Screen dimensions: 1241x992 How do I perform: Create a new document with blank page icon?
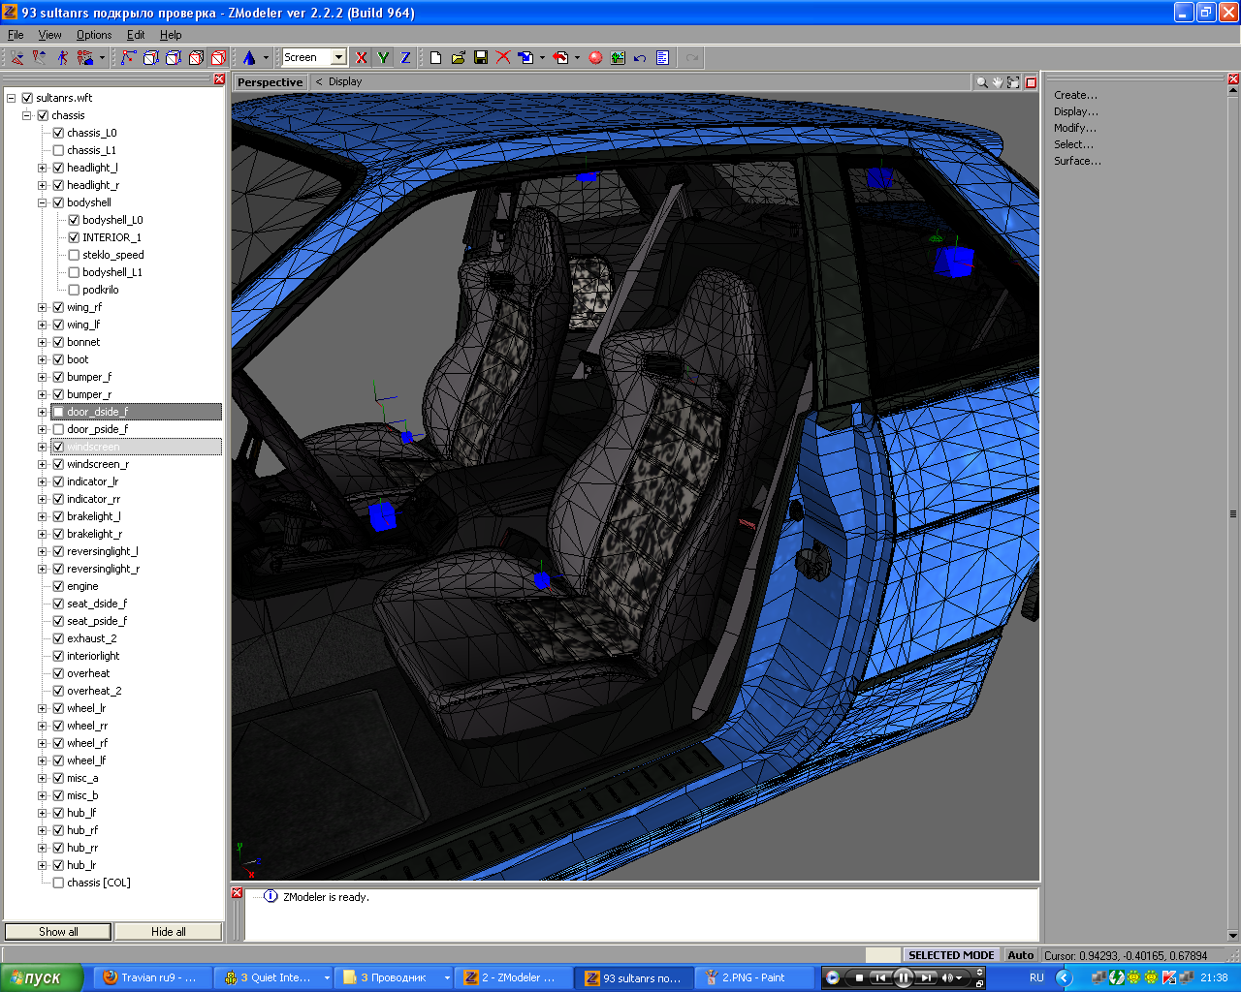pyautogui.click(x=436, y=58)
